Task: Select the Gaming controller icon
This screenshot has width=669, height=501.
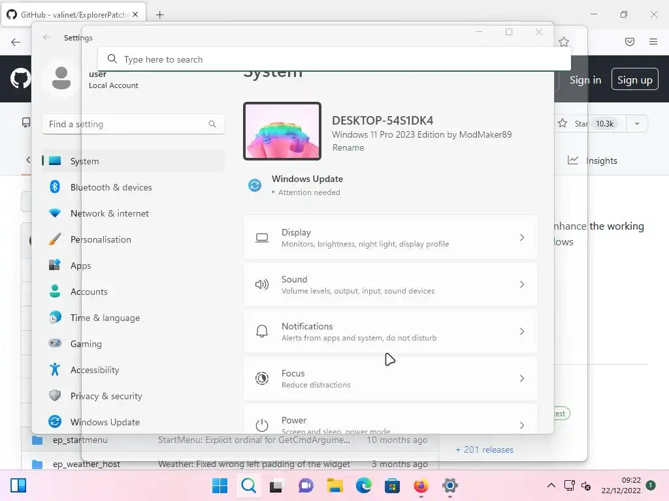Action: (x=55, y=343)
